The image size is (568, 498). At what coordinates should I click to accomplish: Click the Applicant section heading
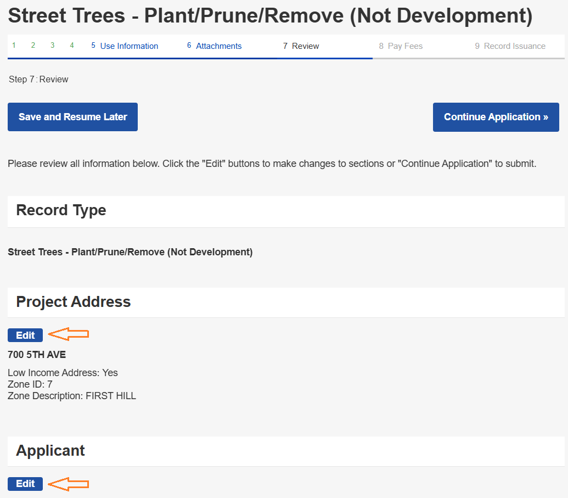pyautogui.click(x=50, y=451)
